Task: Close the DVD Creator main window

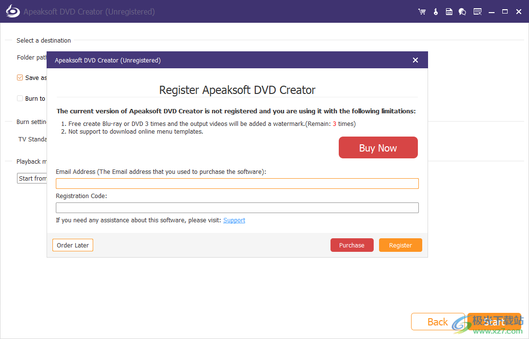Action: (x=519, y=12)
